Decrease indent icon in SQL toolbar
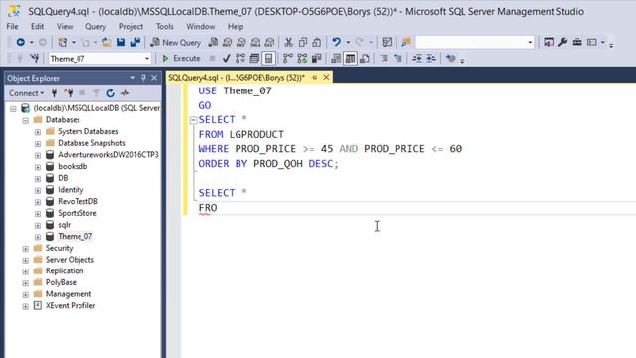Screen dimensions: 636x358 tap(417, 59)
